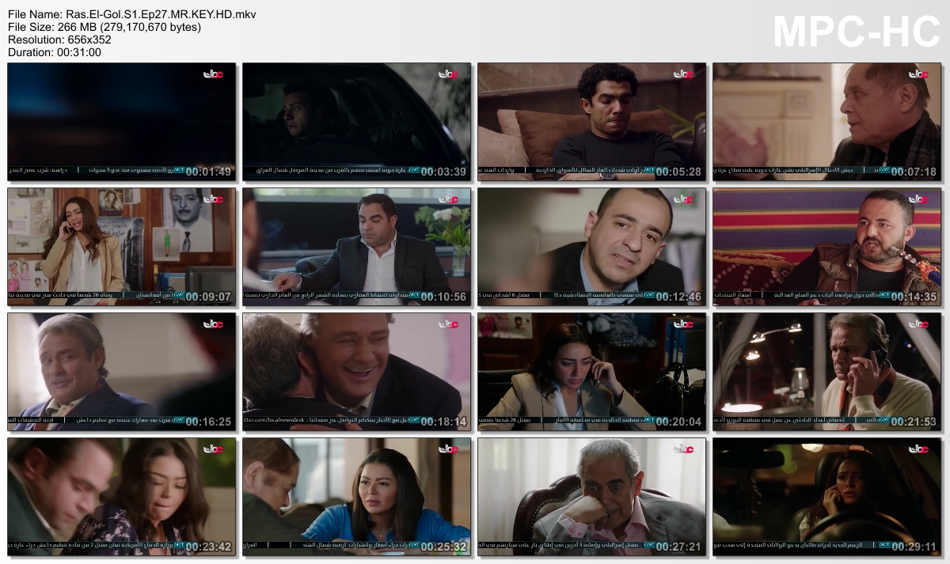Pick the thumbnail stamped 00:29:11
Screen dimensions: 950x564
(x=826, y=497)
